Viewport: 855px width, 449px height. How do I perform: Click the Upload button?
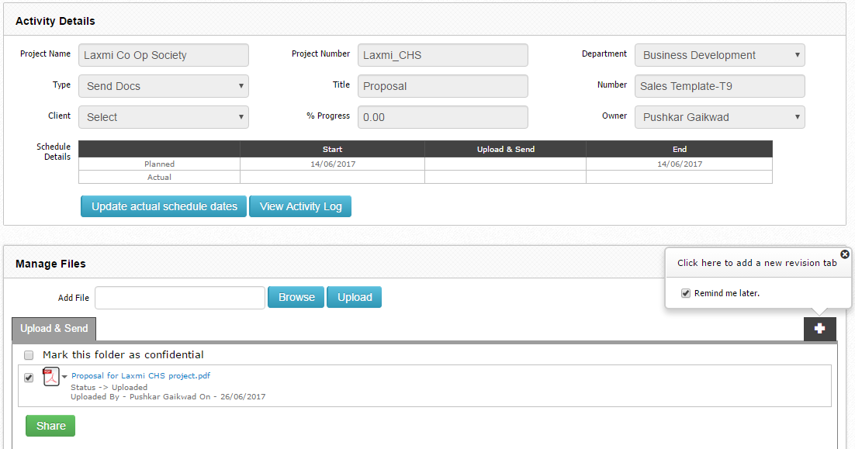click(355, 297)
